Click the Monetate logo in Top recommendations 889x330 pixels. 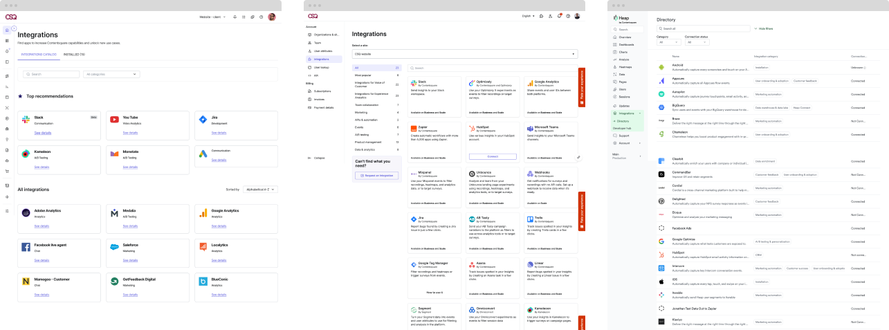(114, 153)
